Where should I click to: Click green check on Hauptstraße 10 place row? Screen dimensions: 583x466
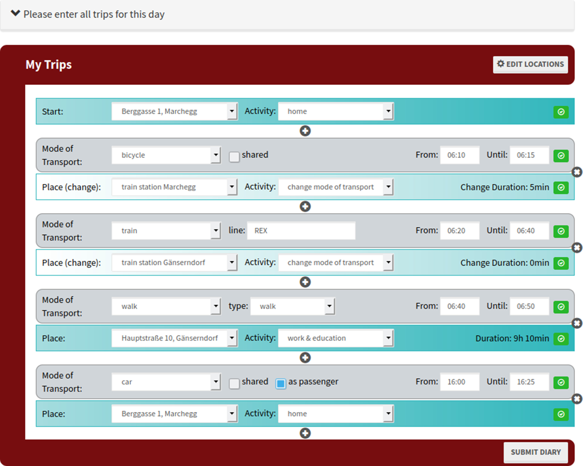(561, 339)
